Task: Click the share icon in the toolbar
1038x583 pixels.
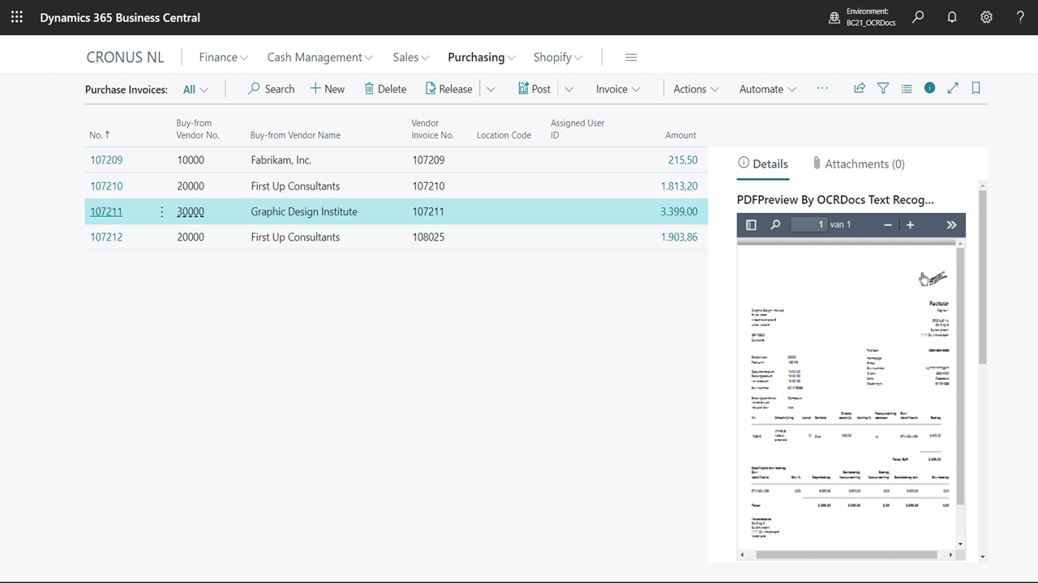Action: click(860, 88)
